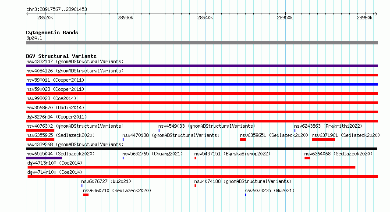
Task: Open esv3568670 (Uddin2014) variant
Action: click(x=55, y=108)
